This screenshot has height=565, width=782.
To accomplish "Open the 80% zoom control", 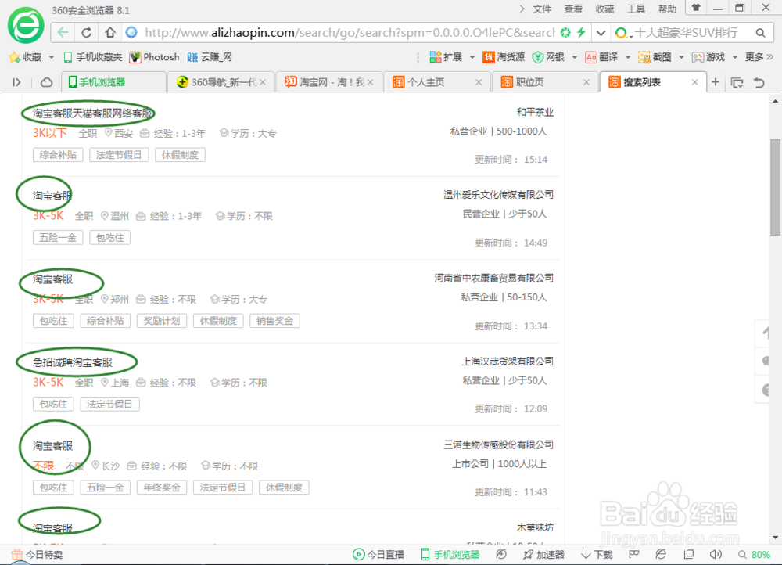I will [x=754, y=555].
